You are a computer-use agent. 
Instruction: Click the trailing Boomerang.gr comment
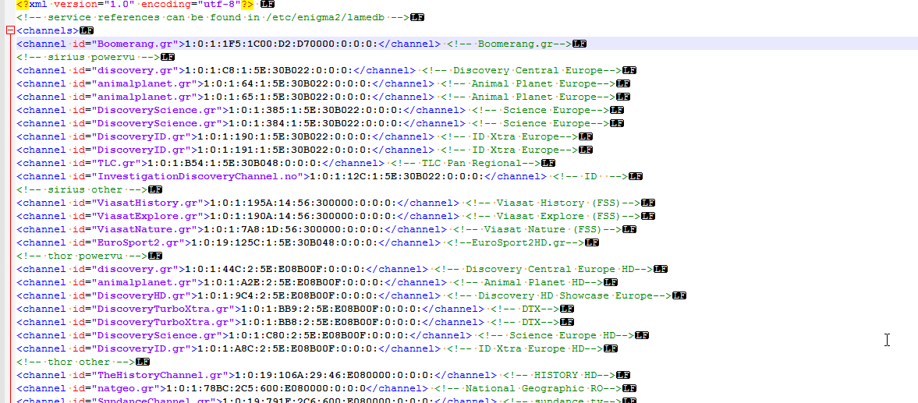click(x=509, y=44)
